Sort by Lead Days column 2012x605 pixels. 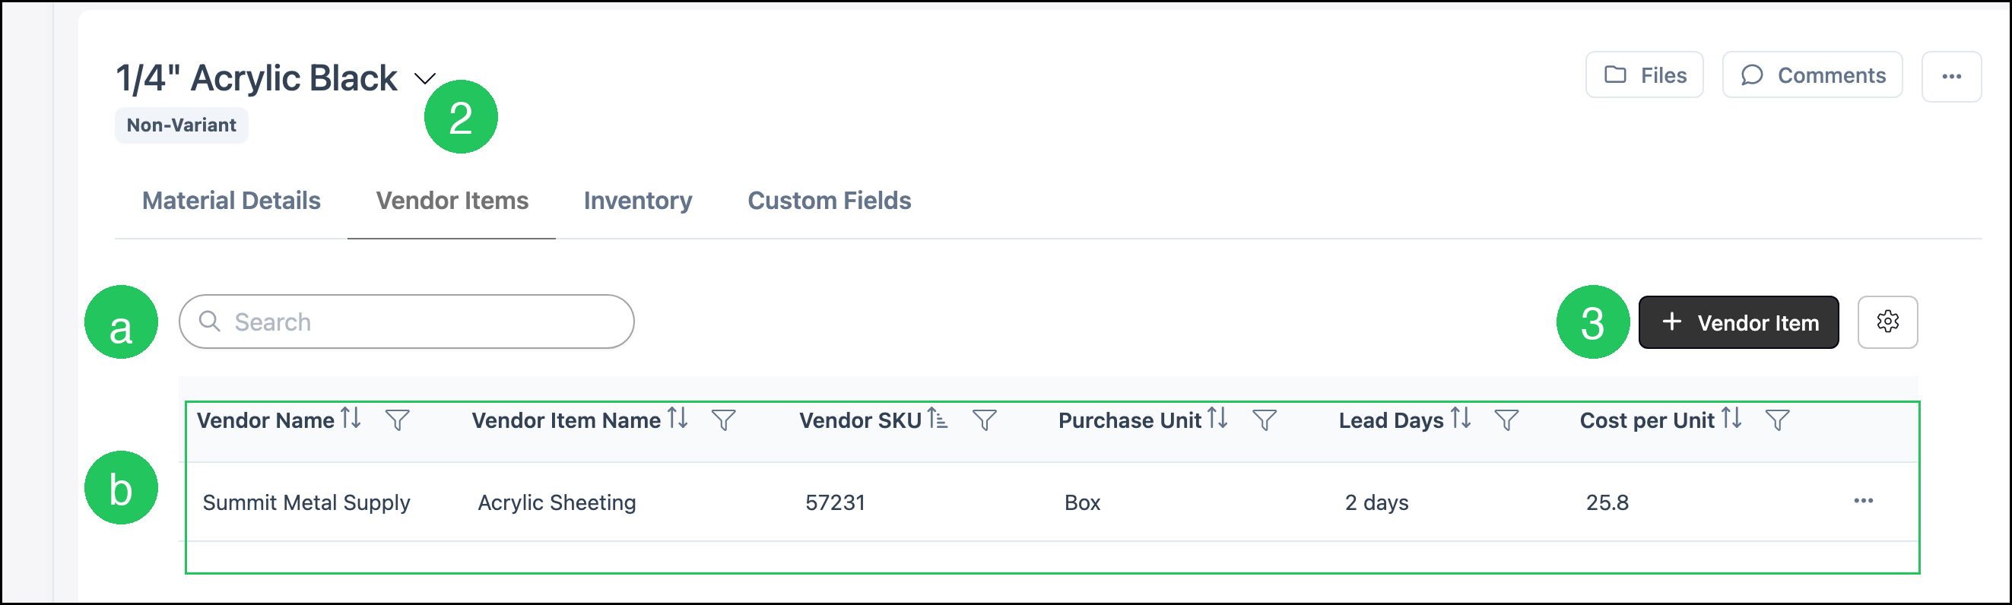pyautogui.click(x=1461, y=419)
